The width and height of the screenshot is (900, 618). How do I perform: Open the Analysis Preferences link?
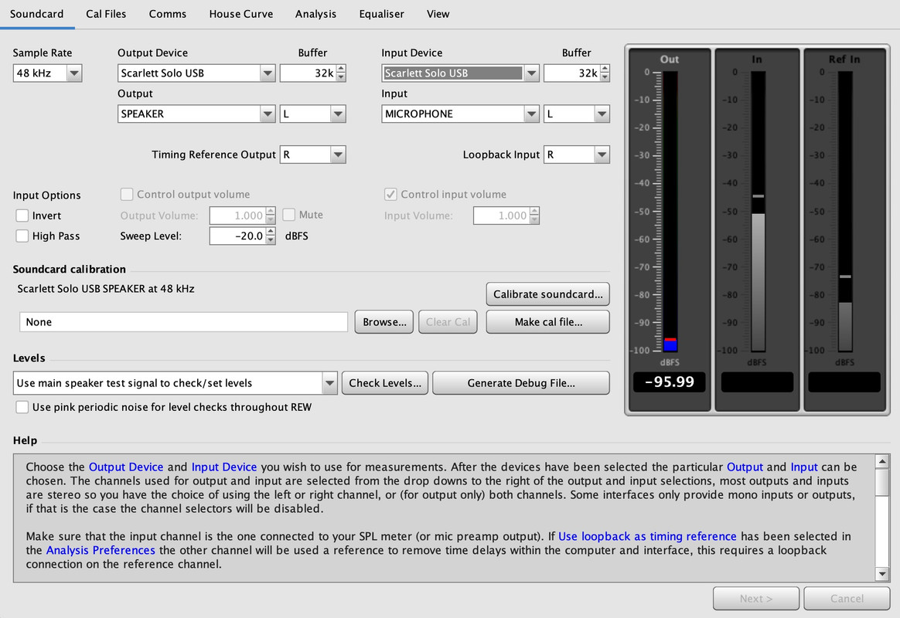[101, 550]
